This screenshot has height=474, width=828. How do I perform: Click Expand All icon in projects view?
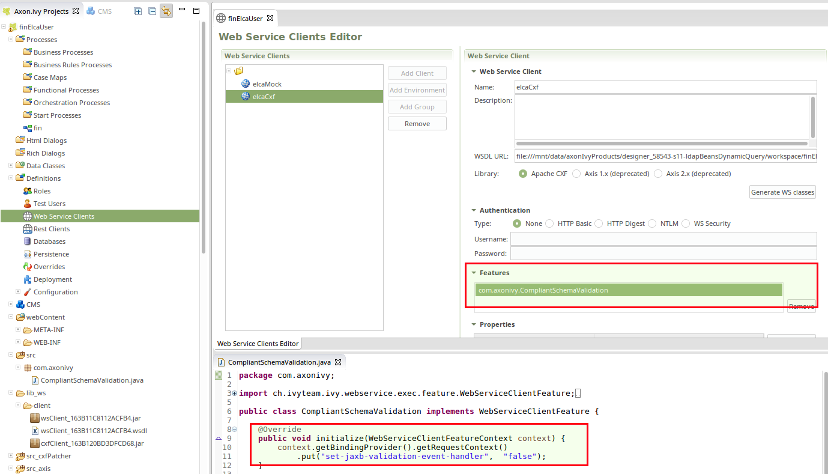point(138,11)
